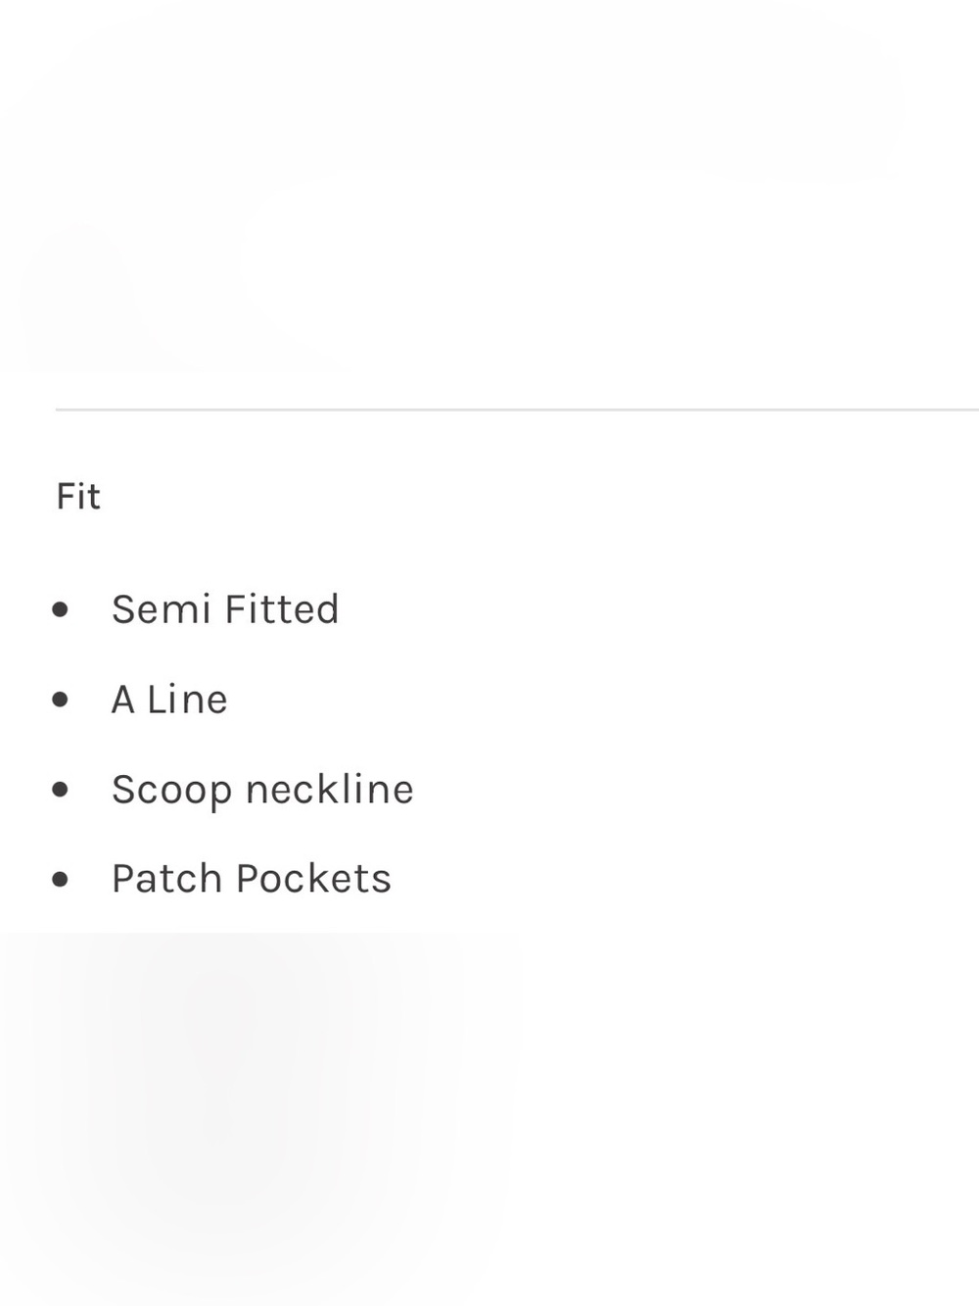Click the letter A in A Line

click(122, 700)
